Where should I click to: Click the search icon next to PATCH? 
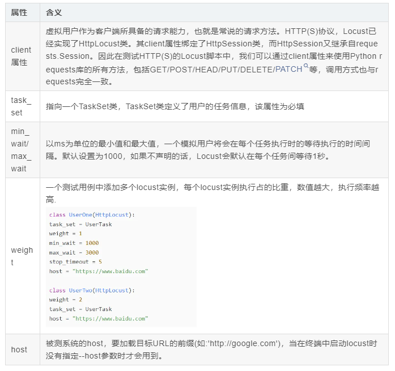coord(306,66)
